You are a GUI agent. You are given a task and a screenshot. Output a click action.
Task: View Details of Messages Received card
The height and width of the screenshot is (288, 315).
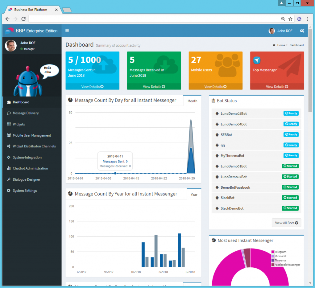click(154, 87)
